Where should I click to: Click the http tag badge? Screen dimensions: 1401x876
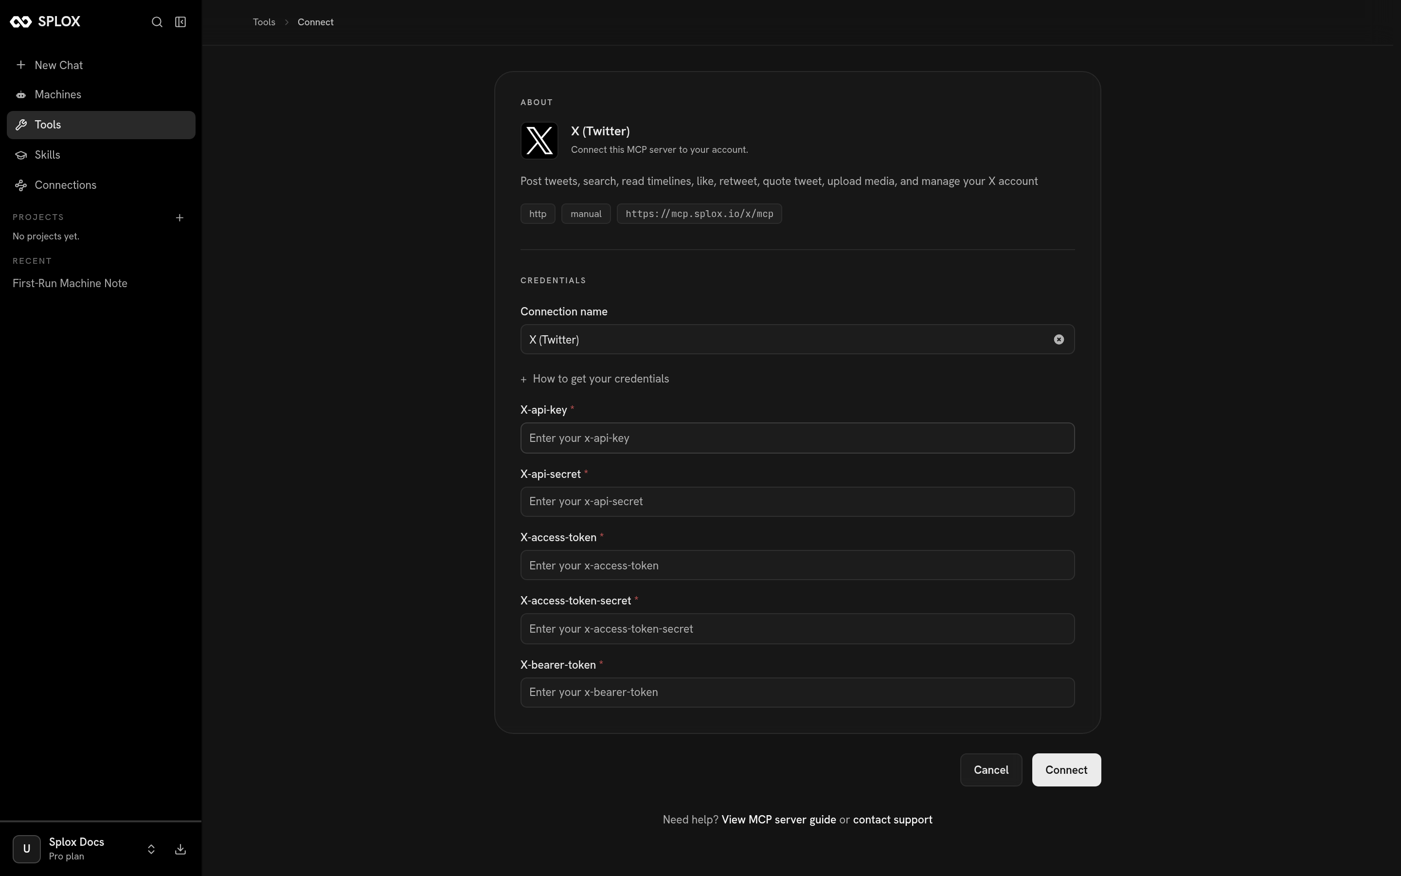point(538,214)
